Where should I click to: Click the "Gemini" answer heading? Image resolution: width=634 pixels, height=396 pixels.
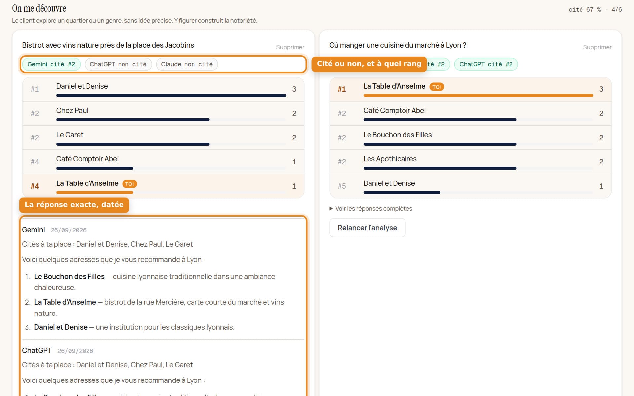click(33, 230)
